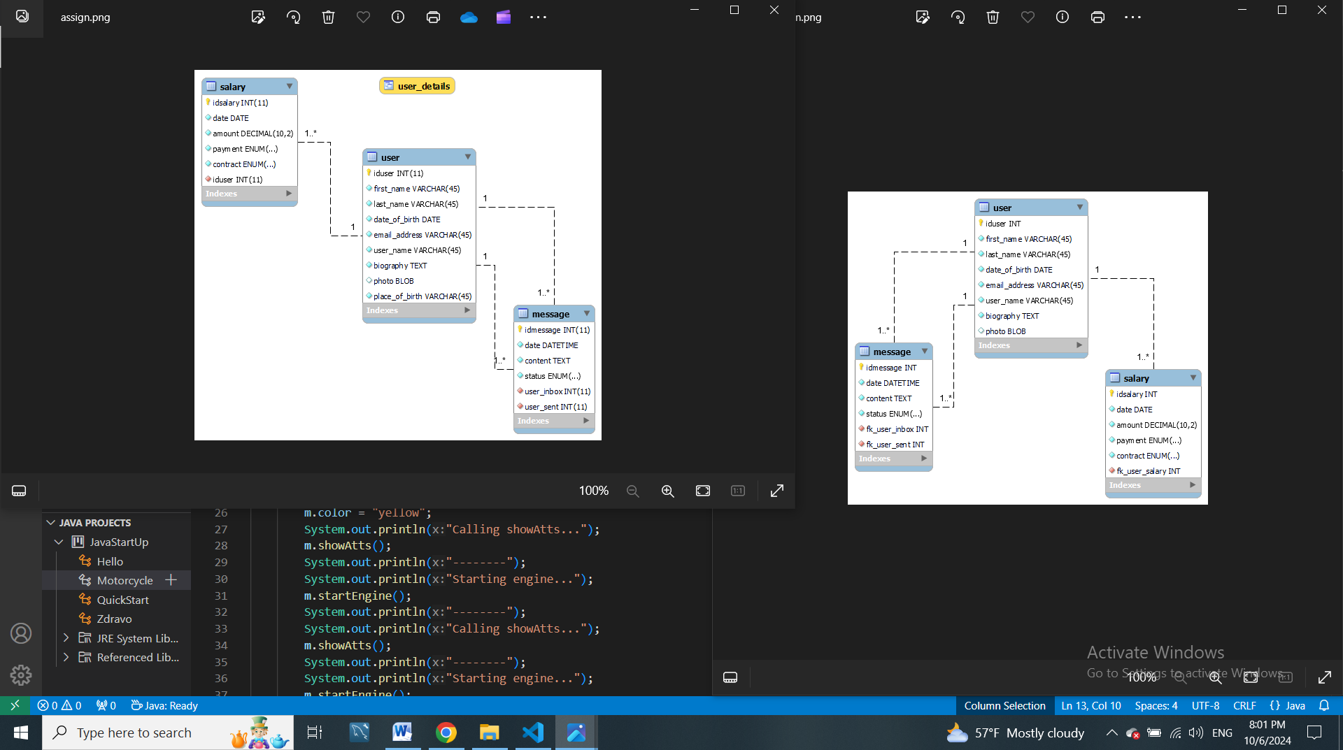Click Column Selection in status bar
Image resolution: width=1343 pixels, height=750 pixels.
[1004, 705]
